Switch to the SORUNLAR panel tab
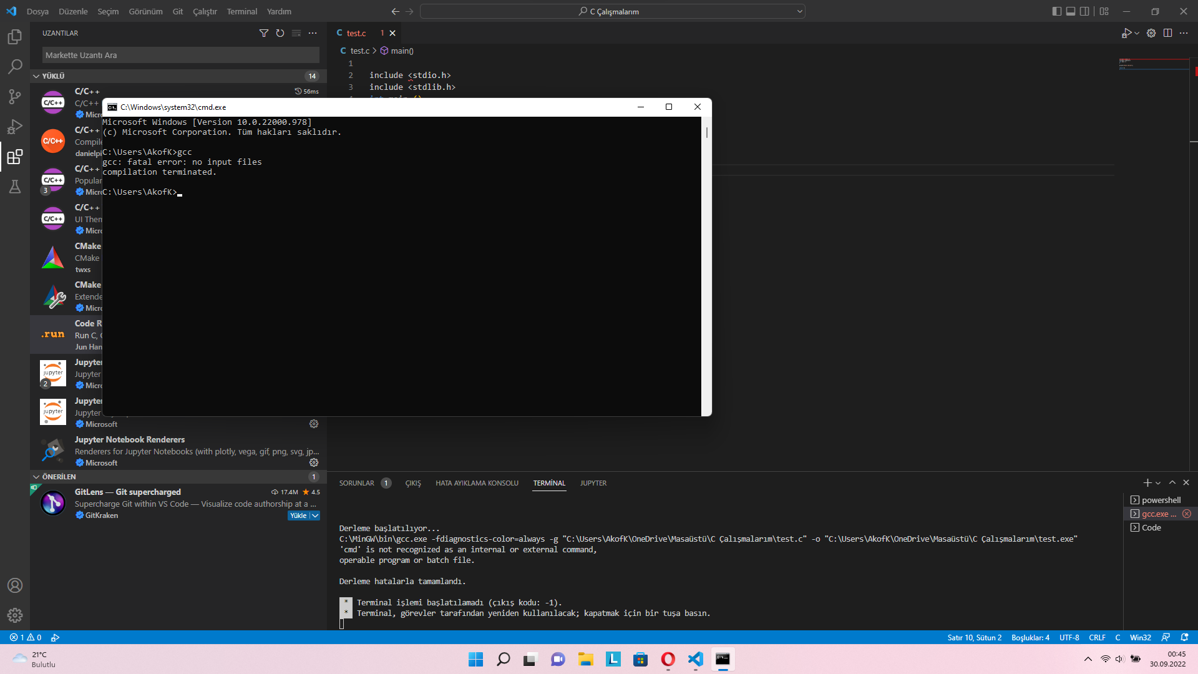The width and height of the screenshot is (1198, 674). (x=357, y=483)
